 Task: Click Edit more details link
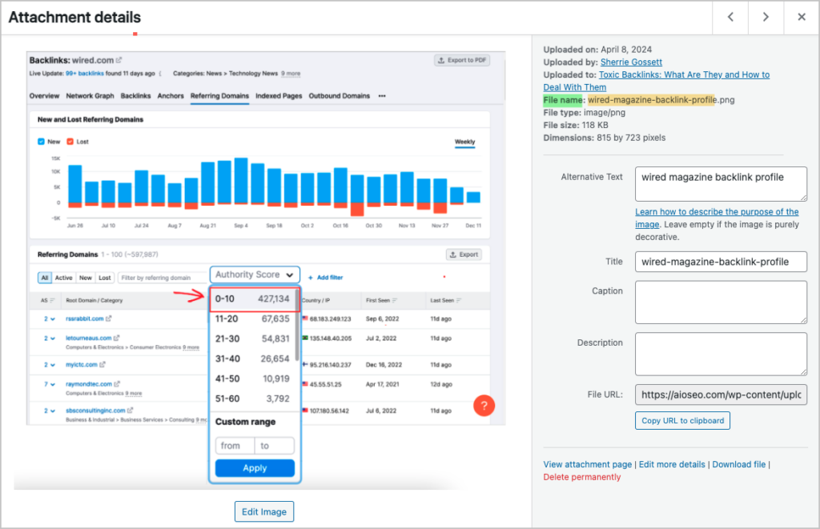point(672,464)
